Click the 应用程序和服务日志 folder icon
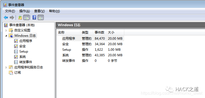 [x=11, y=67]
